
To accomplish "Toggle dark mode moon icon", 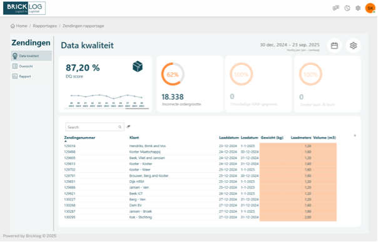I will click(x=347, y=8).
